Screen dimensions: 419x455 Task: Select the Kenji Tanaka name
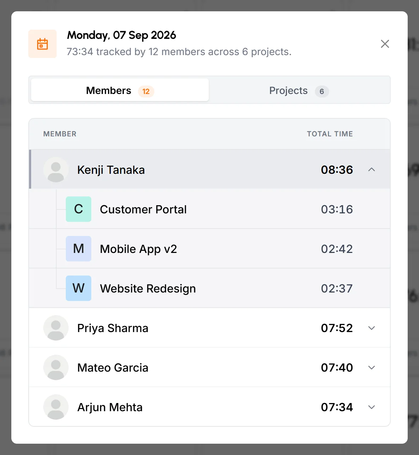click(x=111, y=170)
